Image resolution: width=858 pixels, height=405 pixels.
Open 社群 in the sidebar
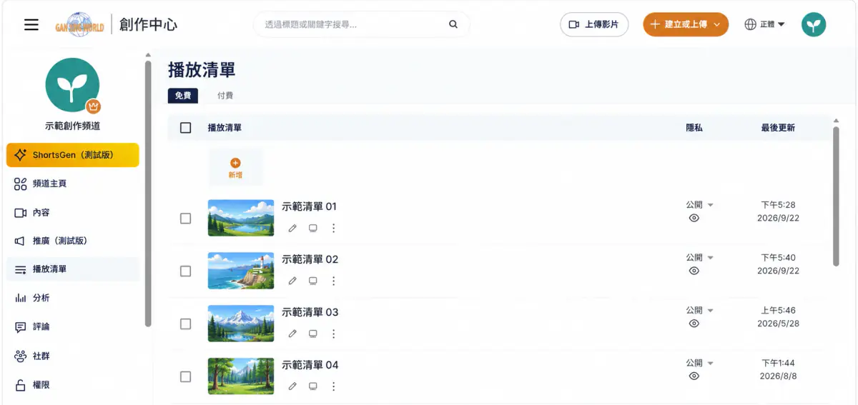point(72,356)
